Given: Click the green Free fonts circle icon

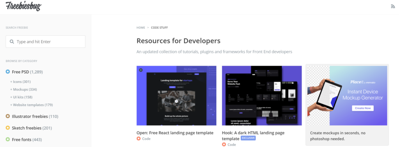Looking at the screenshot, I should (x=8, y=140).
